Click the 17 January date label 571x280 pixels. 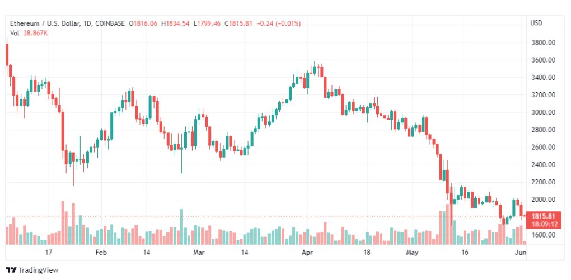48,253
